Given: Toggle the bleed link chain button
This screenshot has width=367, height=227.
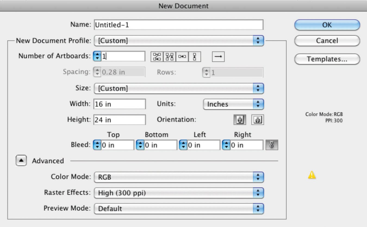Looking at the screenshot, I should 272,145.
